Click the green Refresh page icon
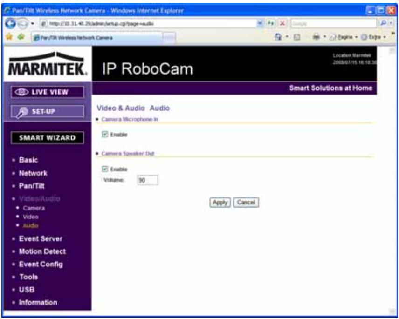 pos(270,23)
